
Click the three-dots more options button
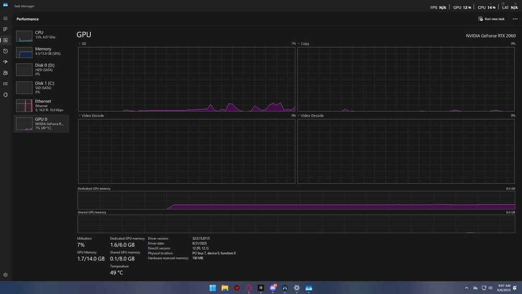point(515,19)
